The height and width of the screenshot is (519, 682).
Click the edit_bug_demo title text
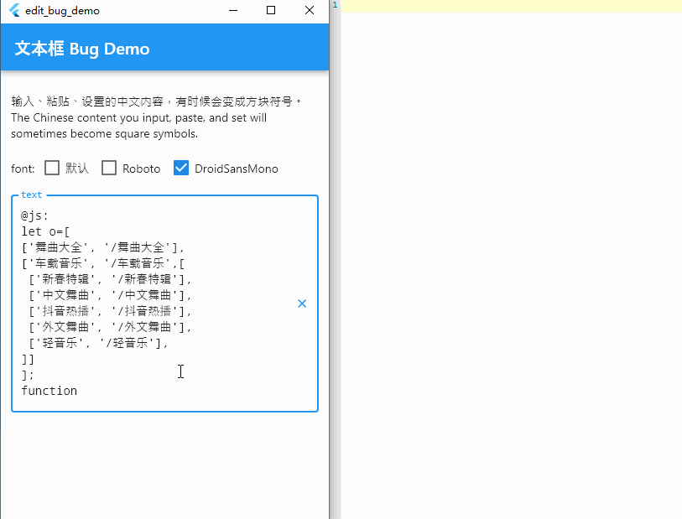tap(62, 10)
